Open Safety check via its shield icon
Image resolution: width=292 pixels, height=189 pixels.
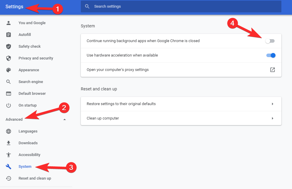coord(9,46)
